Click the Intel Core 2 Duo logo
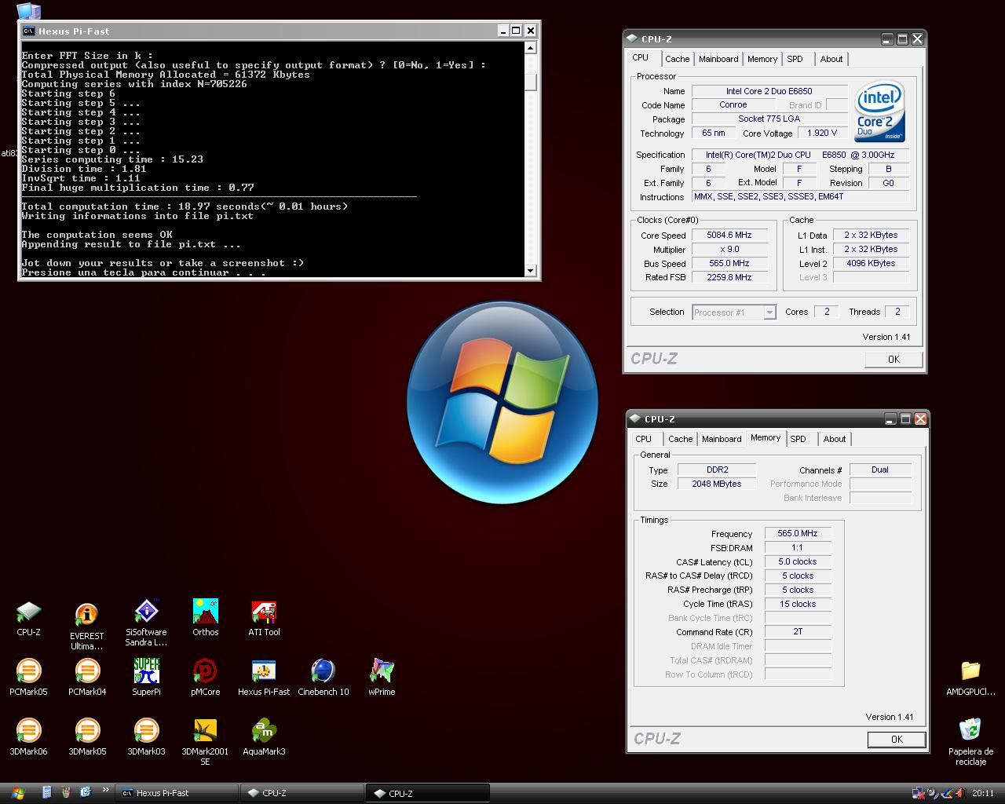 tap(879, 111)
